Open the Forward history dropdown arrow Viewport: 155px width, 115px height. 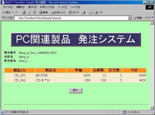pos(20,13)
